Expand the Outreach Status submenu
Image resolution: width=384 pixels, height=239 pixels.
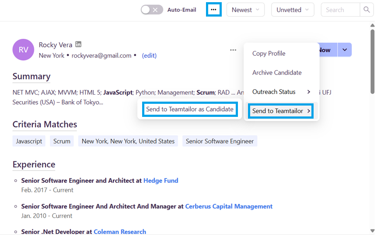[281, 92]
